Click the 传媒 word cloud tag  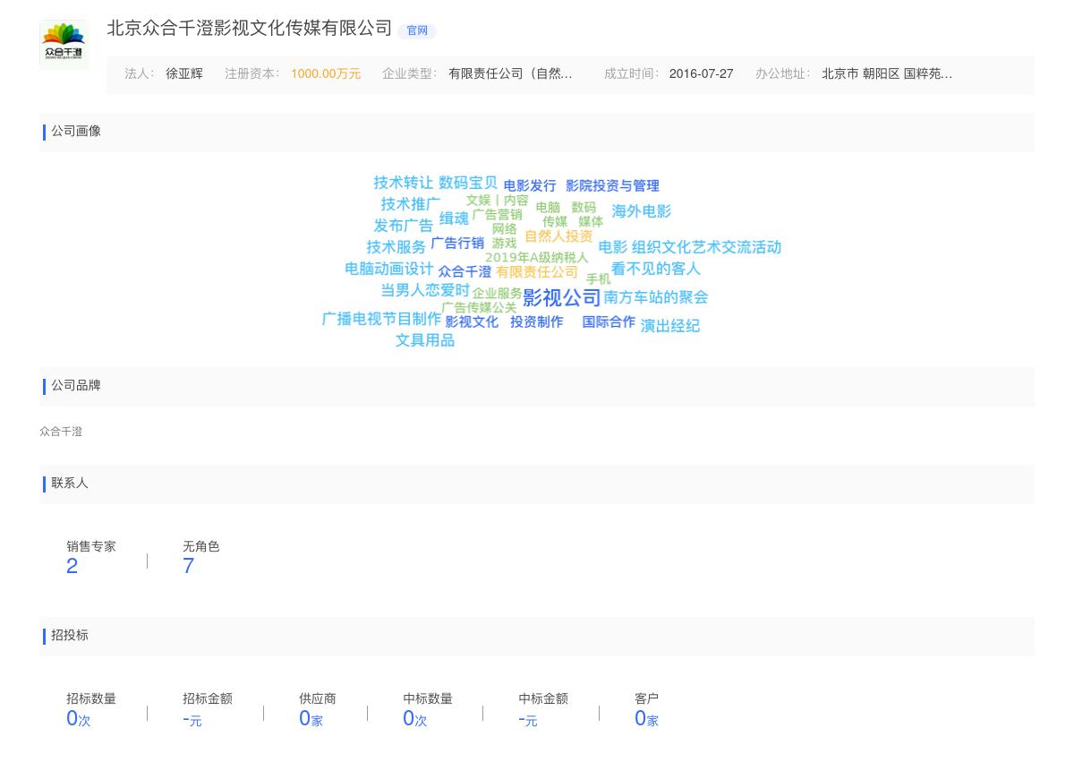point(555,222)
